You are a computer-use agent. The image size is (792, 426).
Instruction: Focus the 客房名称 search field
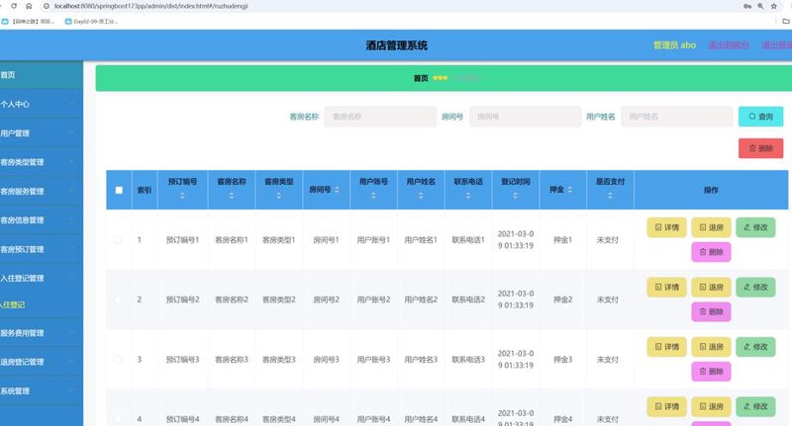pyautogui.click(x=380, y=117)
